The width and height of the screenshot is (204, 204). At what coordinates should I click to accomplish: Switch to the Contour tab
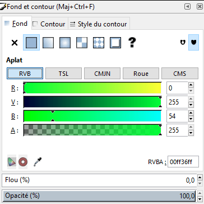tap(49, 24)
